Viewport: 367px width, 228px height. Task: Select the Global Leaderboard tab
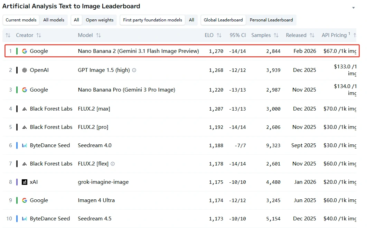coord(223,20)
